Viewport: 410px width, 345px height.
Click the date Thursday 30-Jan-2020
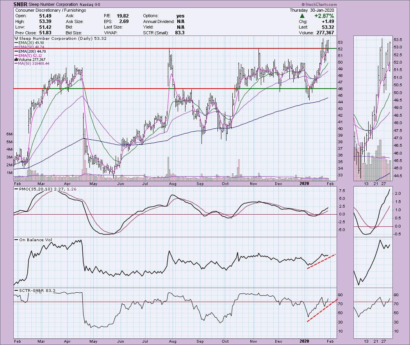click(x=312, y=10)
